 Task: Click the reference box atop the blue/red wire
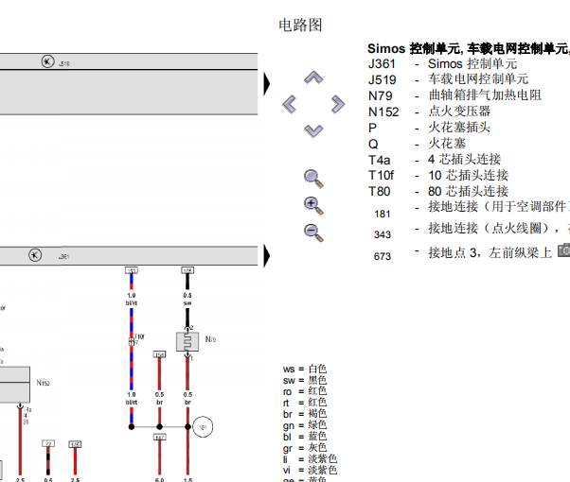(132, 270)
